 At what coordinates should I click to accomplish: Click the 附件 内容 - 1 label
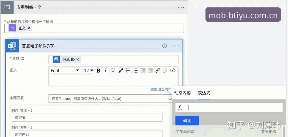tap(22, 127)
